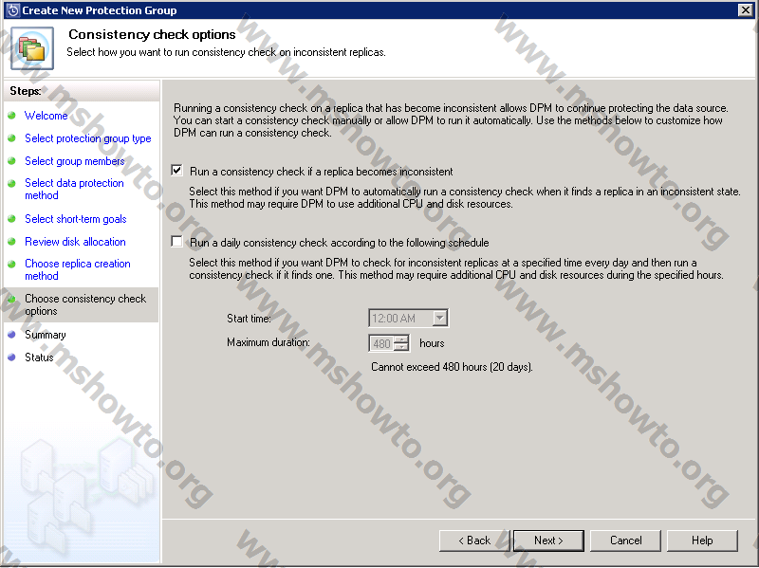Cancel the protection group wizard
759x568 pixels.
(625, 541)
